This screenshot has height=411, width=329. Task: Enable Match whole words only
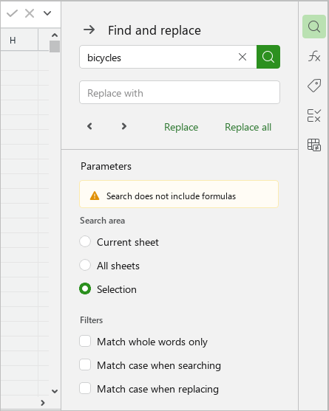85,342
